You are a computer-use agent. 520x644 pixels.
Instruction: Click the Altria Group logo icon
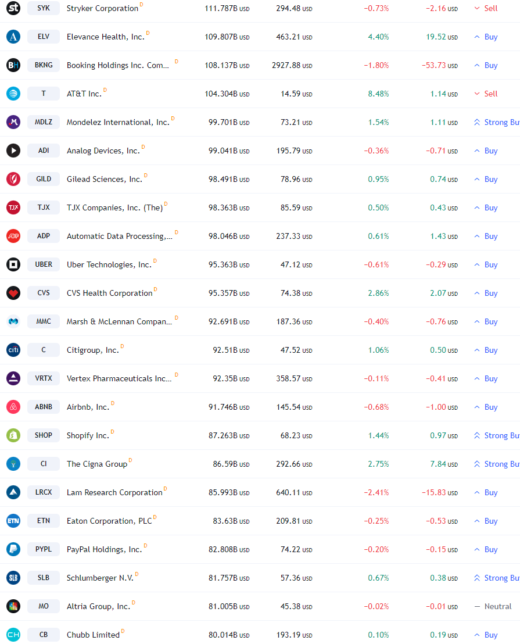(x=13, y=606)
